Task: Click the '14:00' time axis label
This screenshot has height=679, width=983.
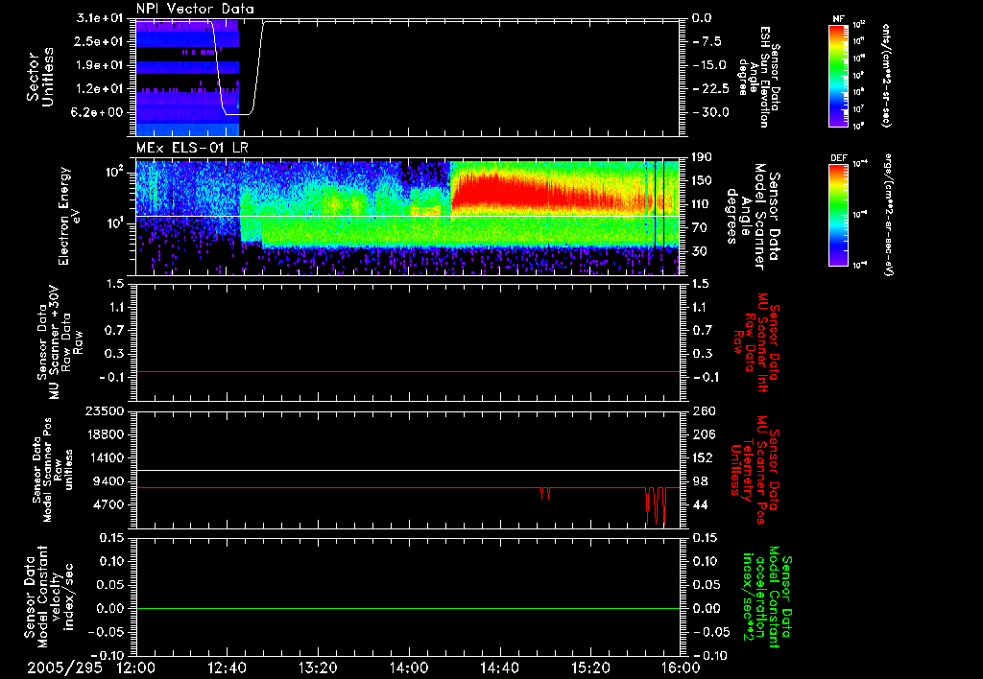Action: click(x=408, y=667)
